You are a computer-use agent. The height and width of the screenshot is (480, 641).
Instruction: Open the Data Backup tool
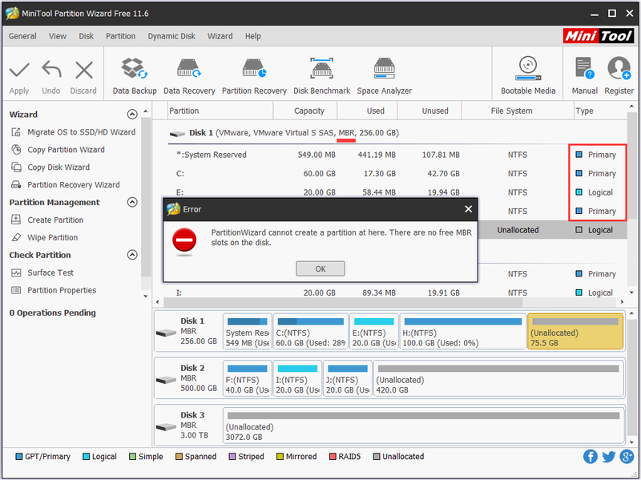[135, 76]
